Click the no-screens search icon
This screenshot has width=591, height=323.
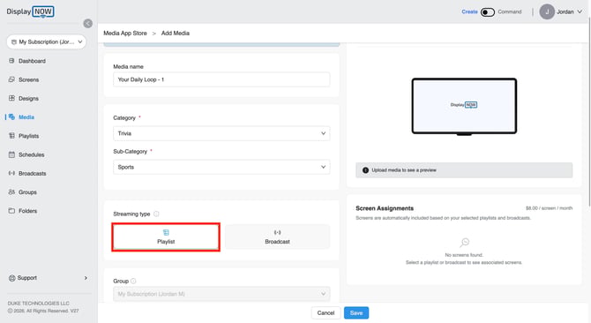(464, 243)
